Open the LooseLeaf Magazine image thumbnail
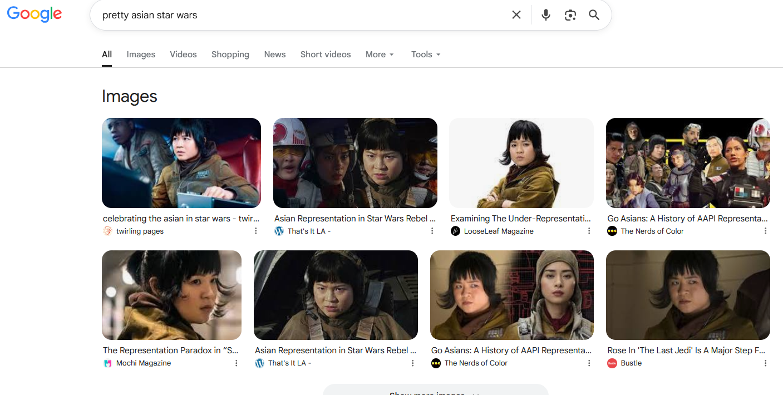Viewport: 783px width, 395px height. pos(521,163)
